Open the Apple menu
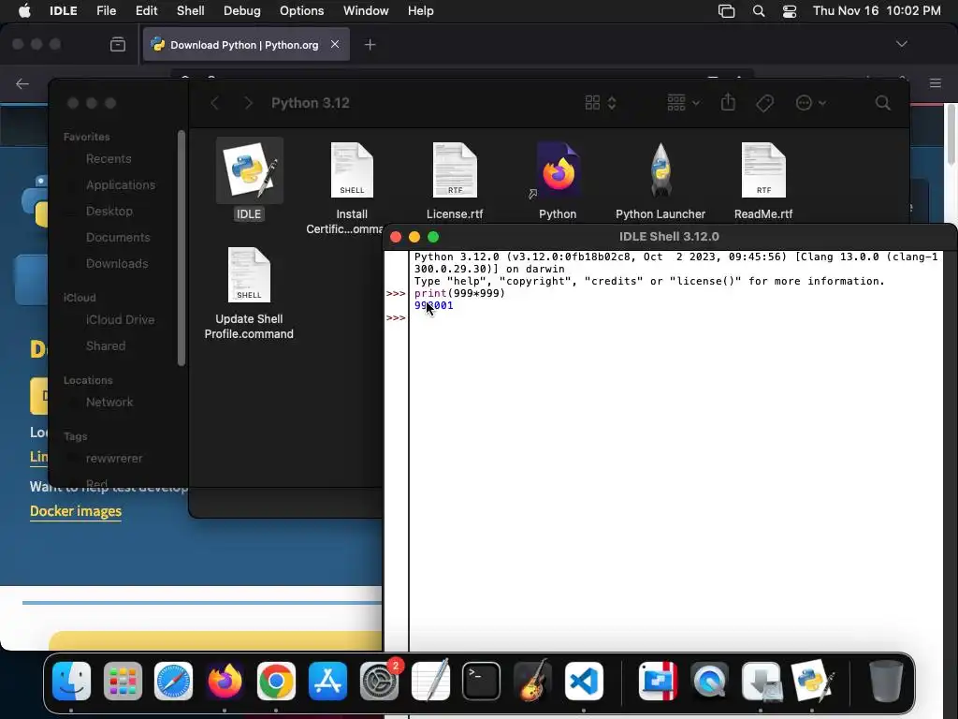 24,11
